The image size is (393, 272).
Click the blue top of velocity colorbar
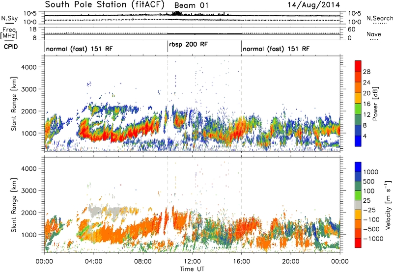[x=358, y=167]
